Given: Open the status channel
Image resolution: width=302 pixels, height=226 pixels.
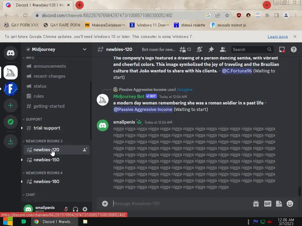Looking at the screenshot, I should [57, 86].
